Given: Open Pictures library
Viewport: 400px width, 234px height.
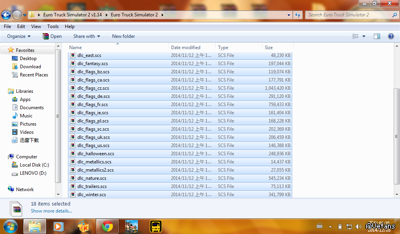Looking at the screenshot, I should [28, 124].
